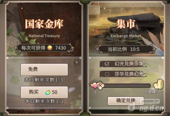The width and height of the screenshot is (170, 116).
Task: Click the diamond tile icon on exchange slider
Action: (x=101, y=85)
